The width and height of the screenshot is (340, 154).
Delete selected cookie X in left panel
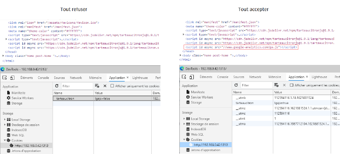[105, 86]
